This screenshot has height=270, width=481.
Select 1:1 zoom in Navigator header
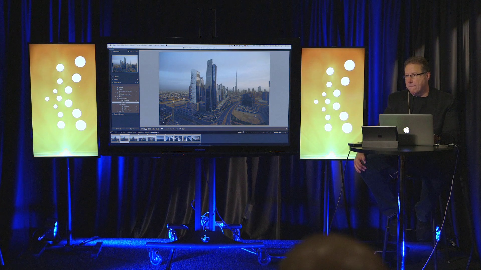tap(134, 51)
